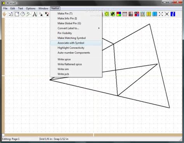Choose Associate with Symbol
This screenshot has width=184, height=143.
tap(76, 43)
